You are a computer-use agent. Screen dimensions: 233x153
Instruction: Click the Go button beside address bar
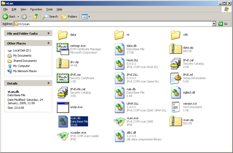tap(223, 24)
